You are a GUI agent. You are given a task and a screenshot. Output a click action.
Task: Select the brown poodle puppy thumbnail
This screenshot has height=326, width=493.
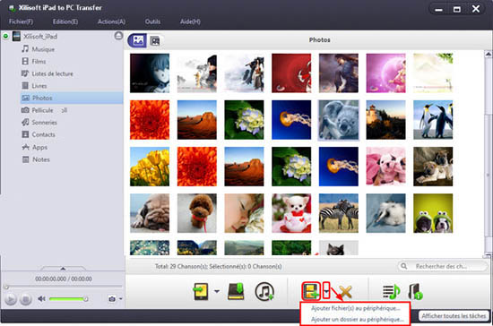point(197,213)
